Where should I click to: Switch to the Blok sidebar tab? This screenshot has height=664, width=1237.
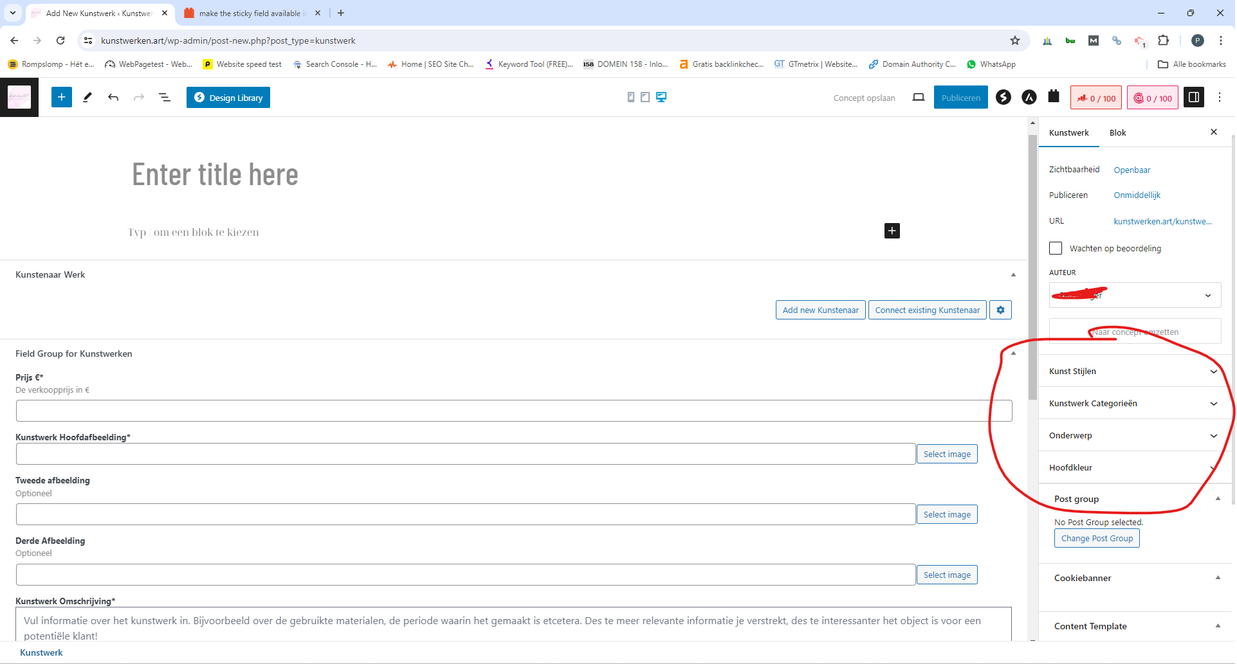click(x=1117, y=132)
